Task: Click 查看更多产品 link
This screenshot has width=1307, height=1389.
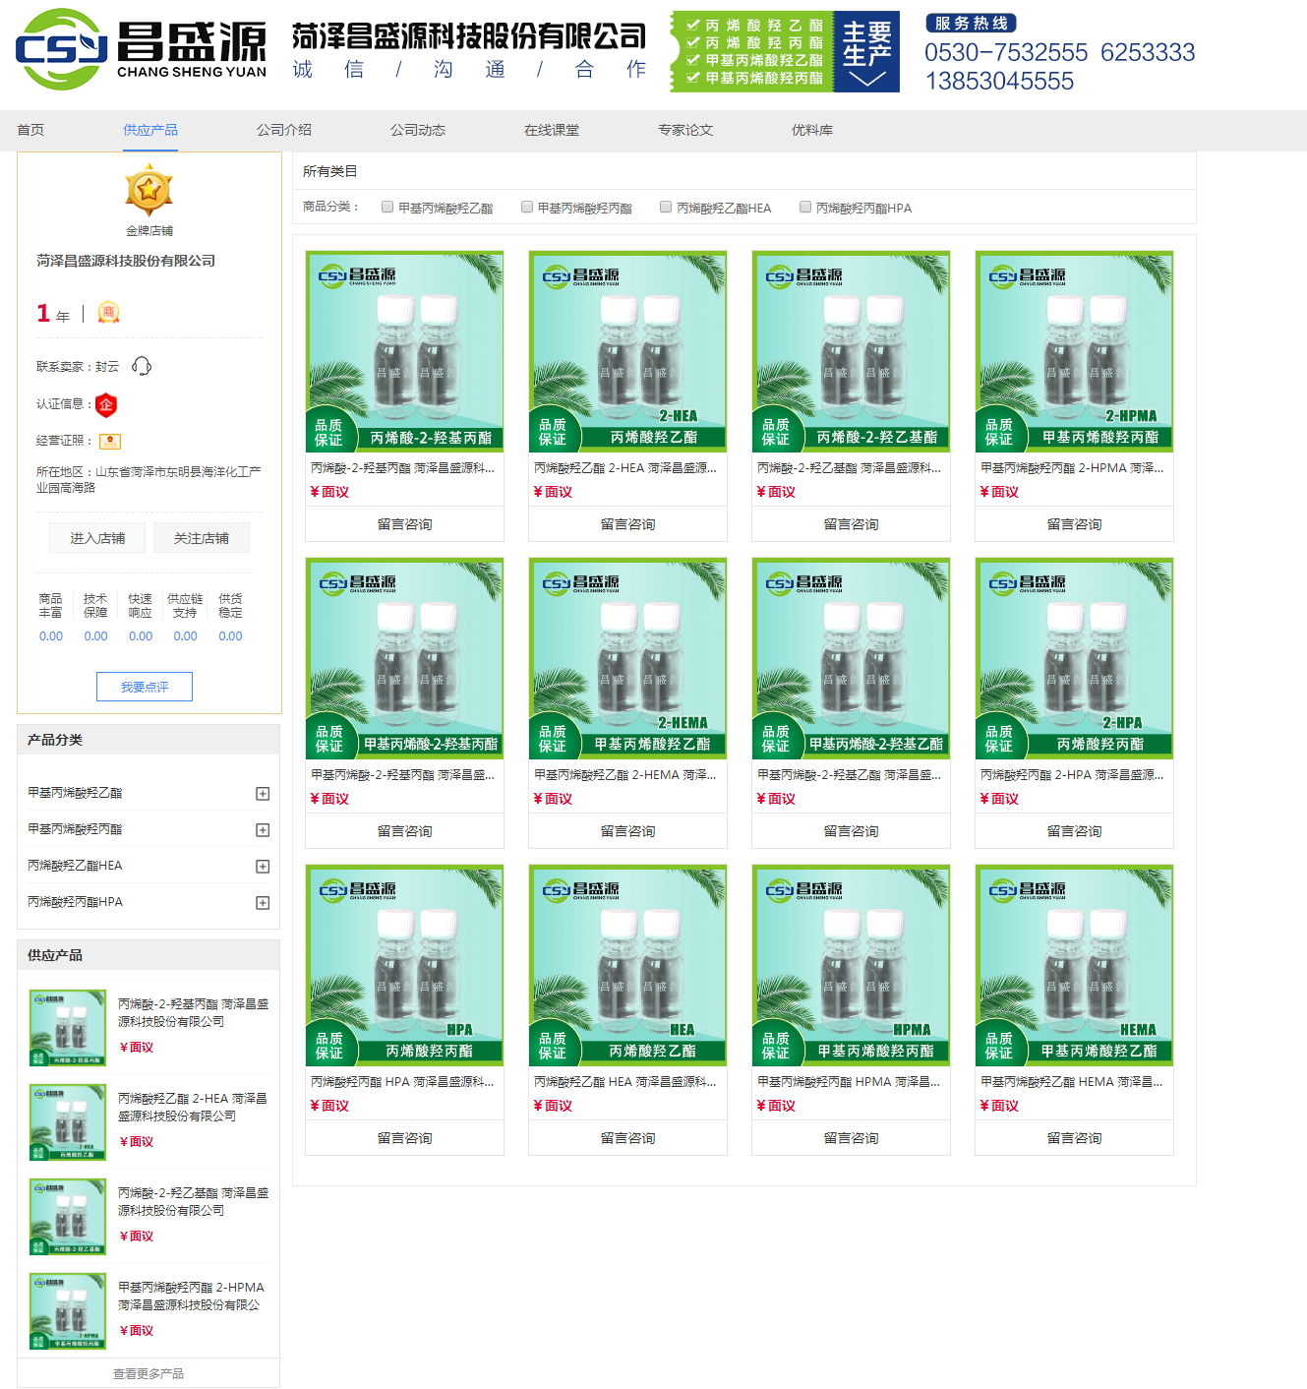Action: pos(149,1373)
